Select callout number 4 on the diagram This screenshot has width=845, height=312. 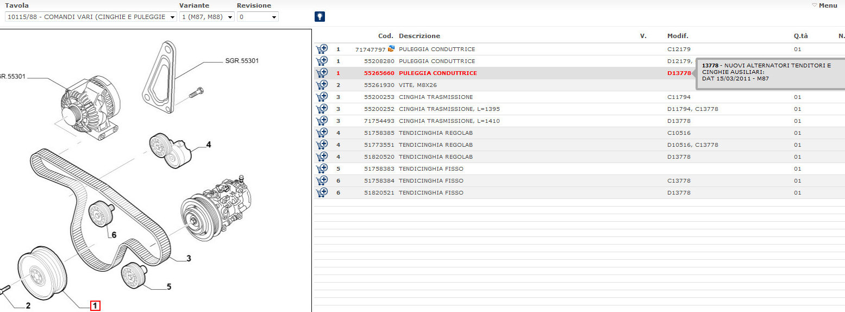click(208, 145)
